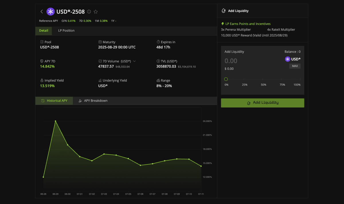Click the 7D 0.36% reference APY value
Image resolution: width=344 pixels, height=204 pixels.
coord(87,21)
